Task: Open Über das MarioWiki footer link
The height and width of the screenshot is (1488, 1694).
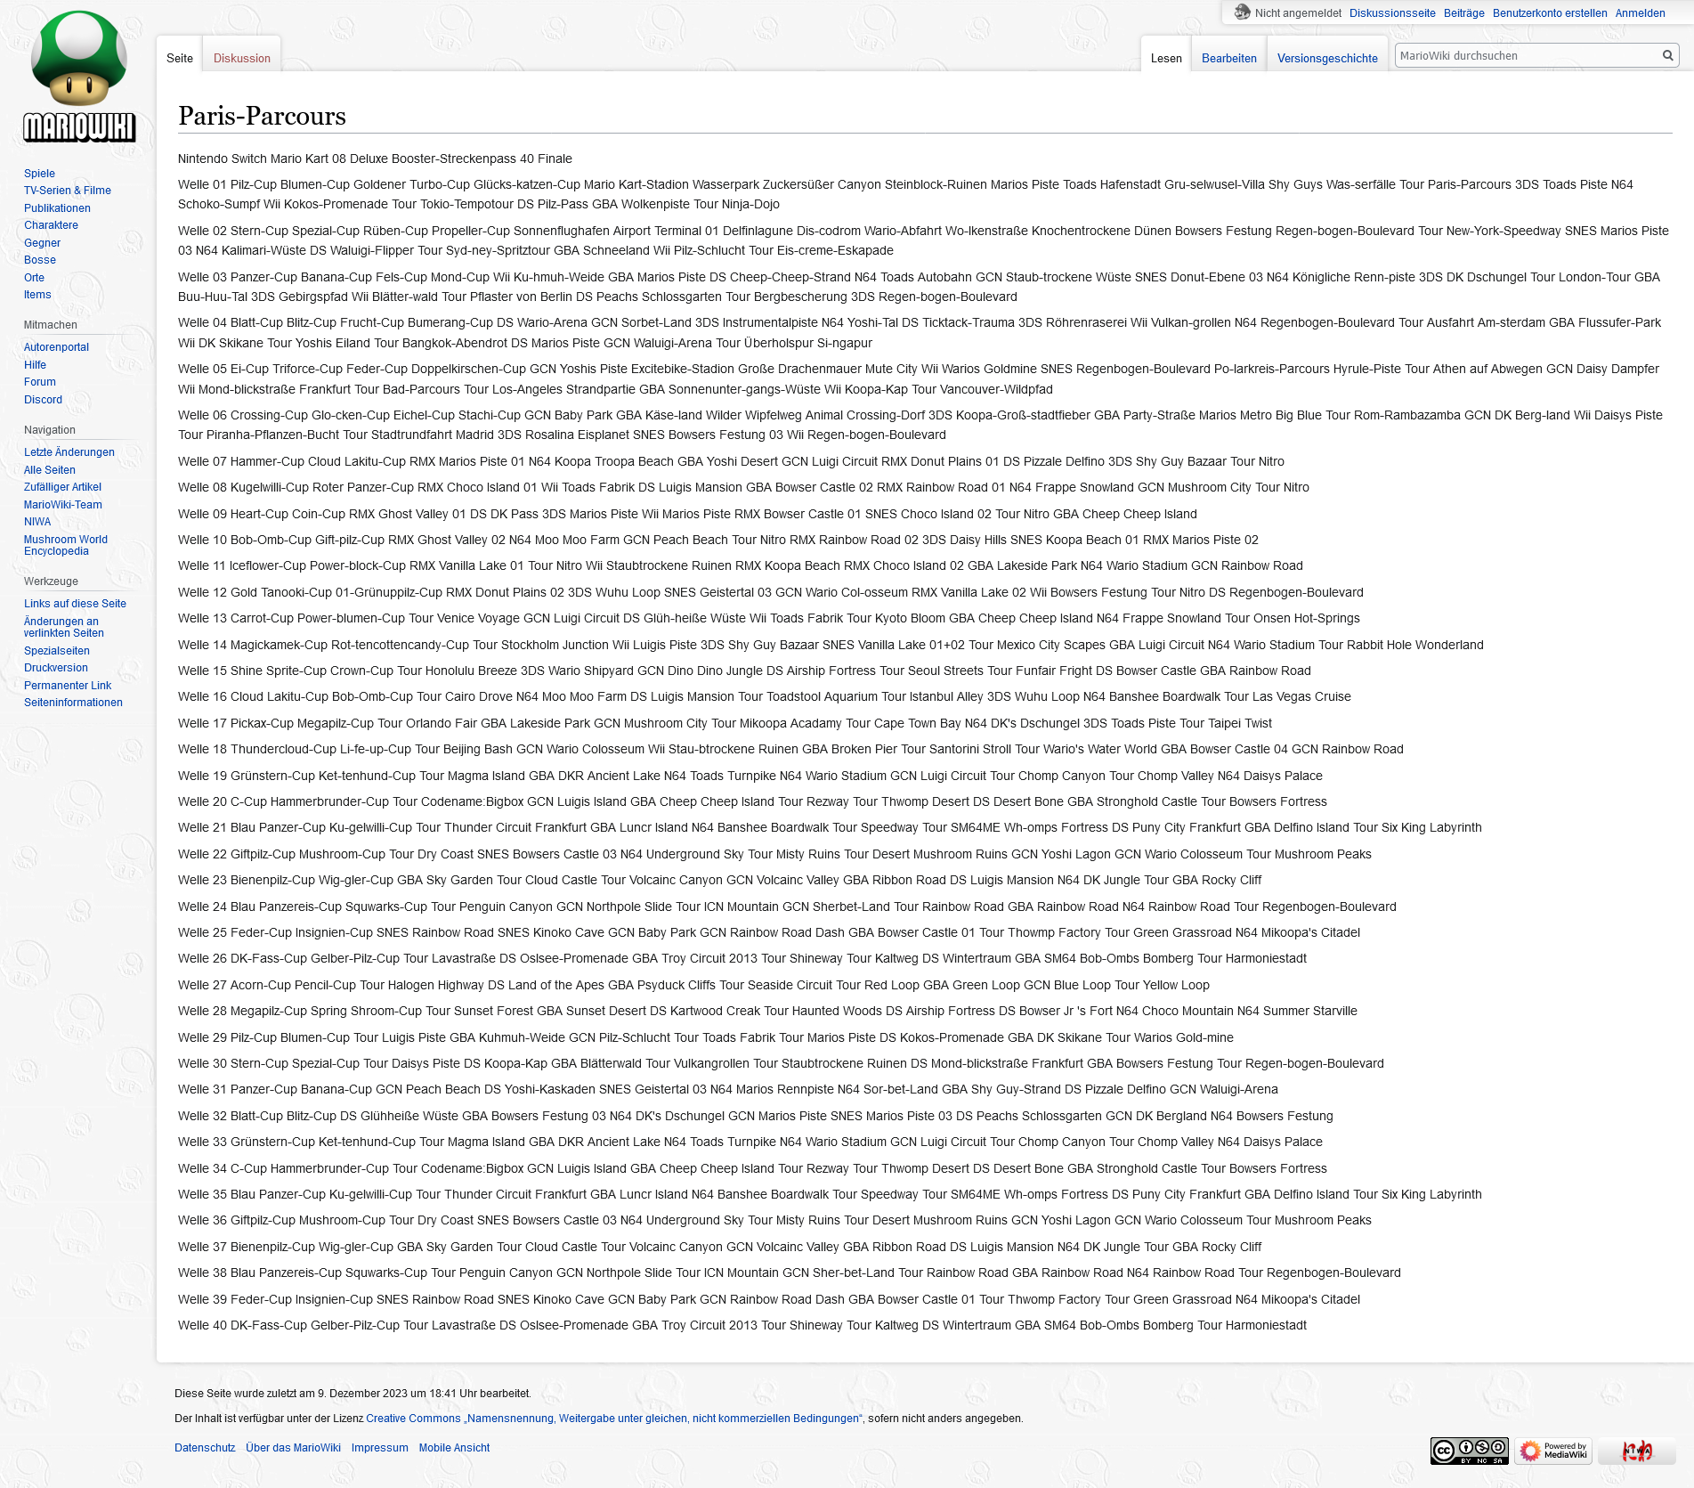Action: pyautogui.click(x=293, y=1448)
